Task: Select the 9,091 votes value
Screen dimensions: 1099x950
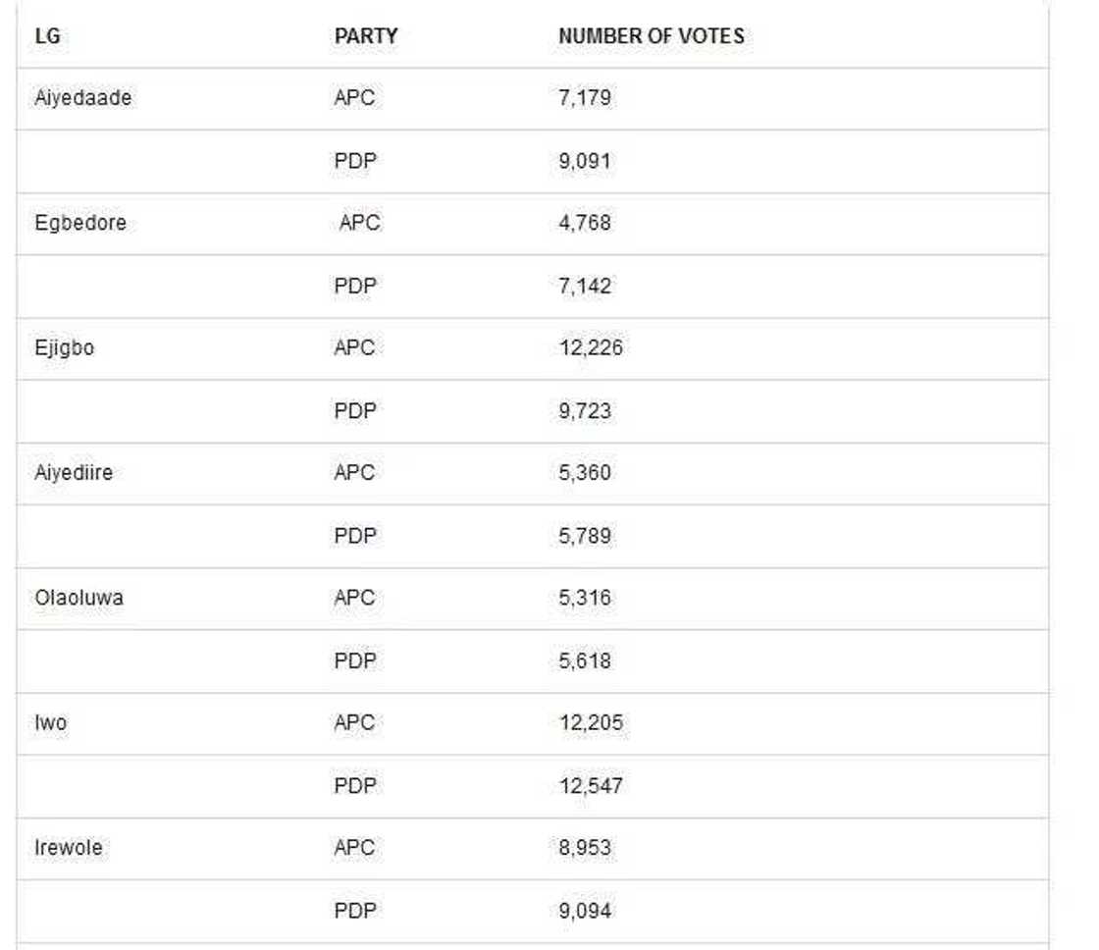Action: pos(584,161)
